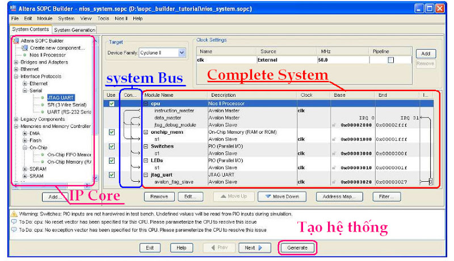Click the component tree vertical scrollbar
The width and height of the screenshot is (454, 261).
click(95, 109)
